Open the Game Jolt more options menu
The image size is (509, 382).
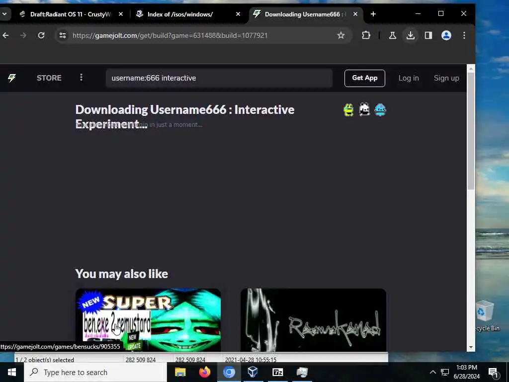click(x=81, y=78)
